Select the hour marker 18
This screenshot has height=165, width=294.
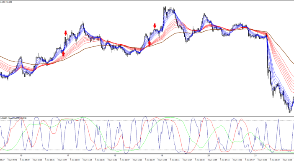tap(115, 155)
